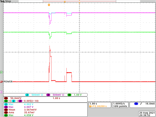Click the 10M points record length readout
The height and width of the screenshot is (117, 156).
[x=120, y=106]
